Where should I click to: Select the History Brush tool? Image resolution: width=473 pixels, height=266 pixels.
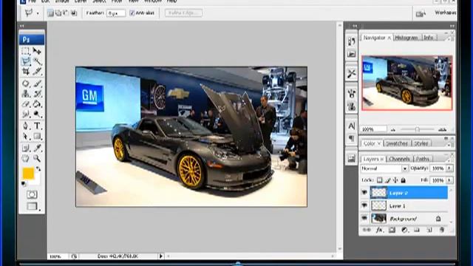[37, 94]
